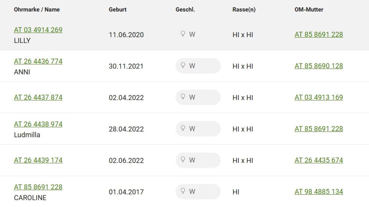The height and width of the screenshot is (207, 369).
Task: Click the OM-Mutter column header
Action: pyautogui.click(x=309, y=10)
